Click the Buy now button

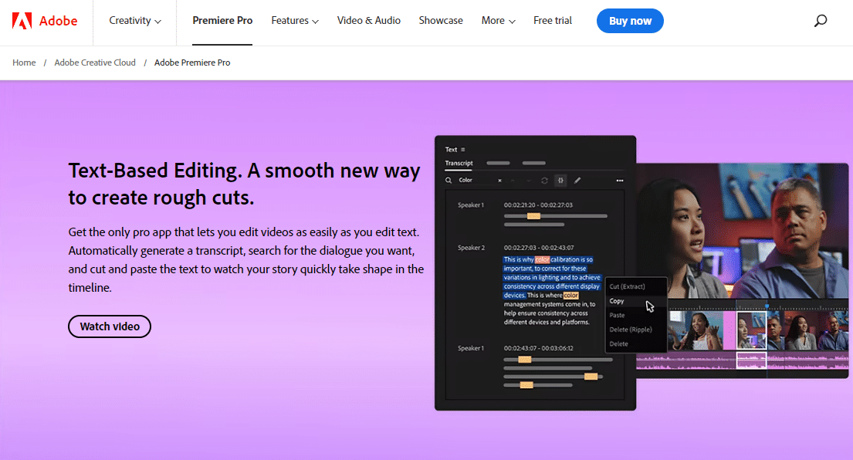coord(630,21)
